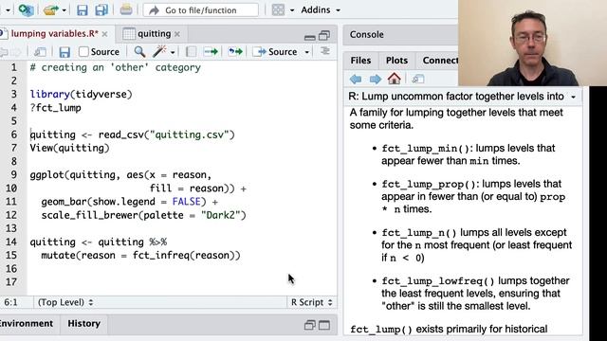Open the Source button options arrow
The width and height of the screenshot is (607, 341).
point(307,52)
